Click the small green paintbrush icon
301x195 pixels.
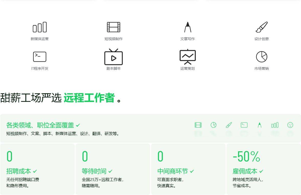(229, 125)
